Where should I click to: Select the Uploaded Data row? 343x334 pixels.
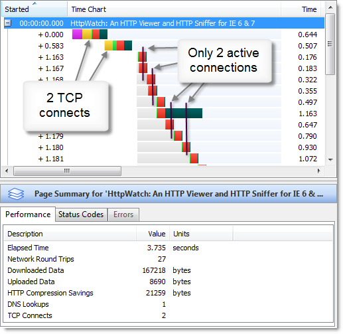pos(168,282)
